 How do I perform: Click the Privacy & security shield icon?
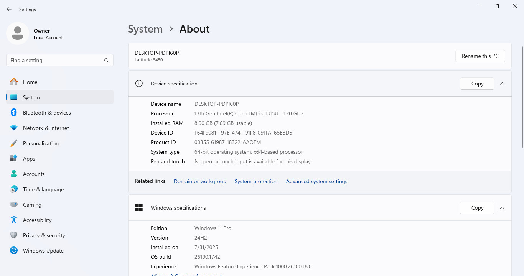pos(14,235)
